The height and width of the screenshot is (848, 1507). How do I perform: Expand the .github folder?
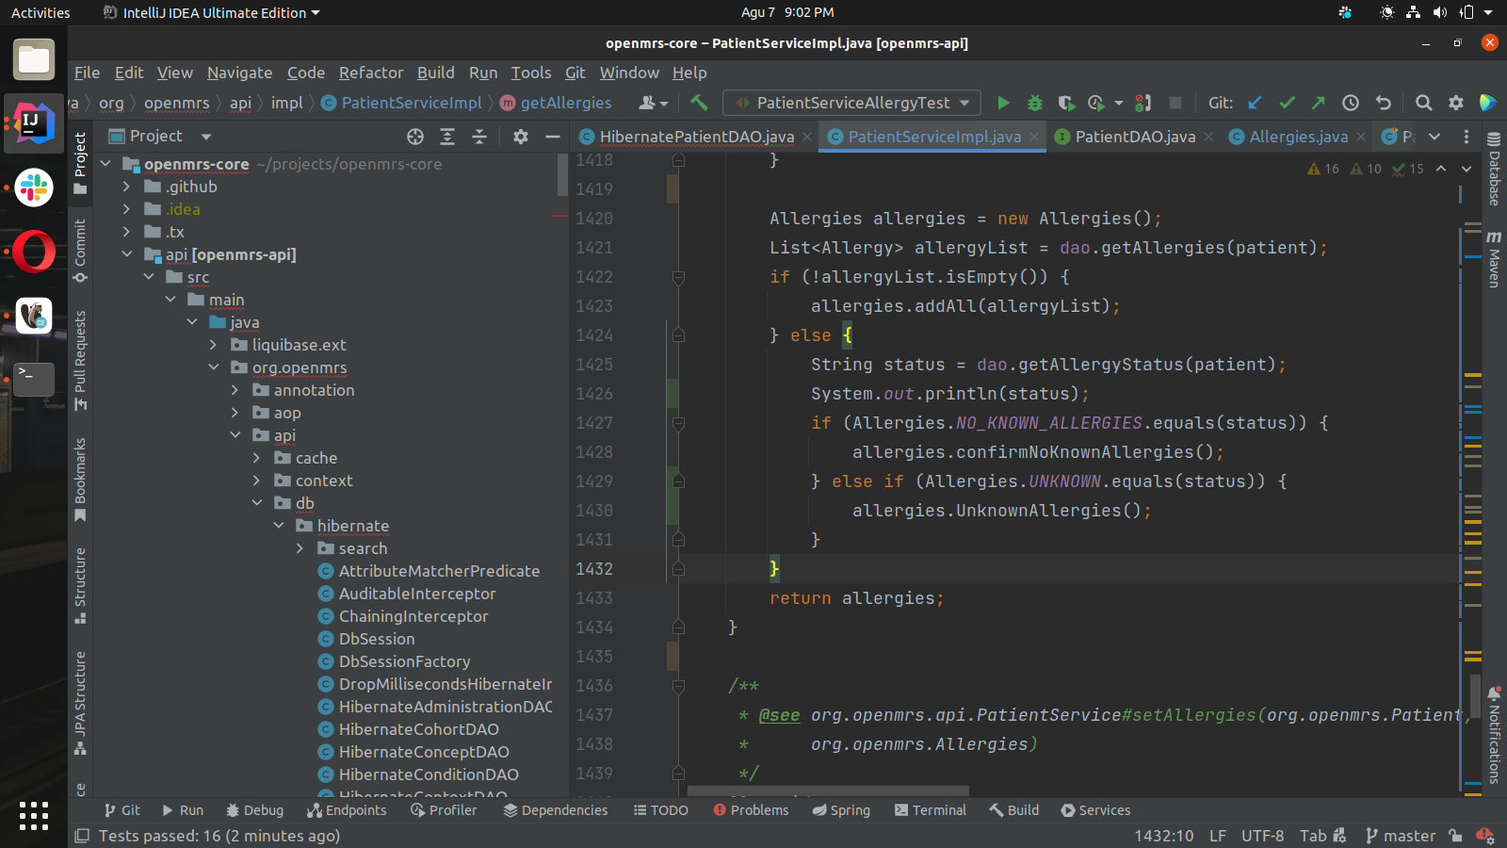tap(126, 187)
